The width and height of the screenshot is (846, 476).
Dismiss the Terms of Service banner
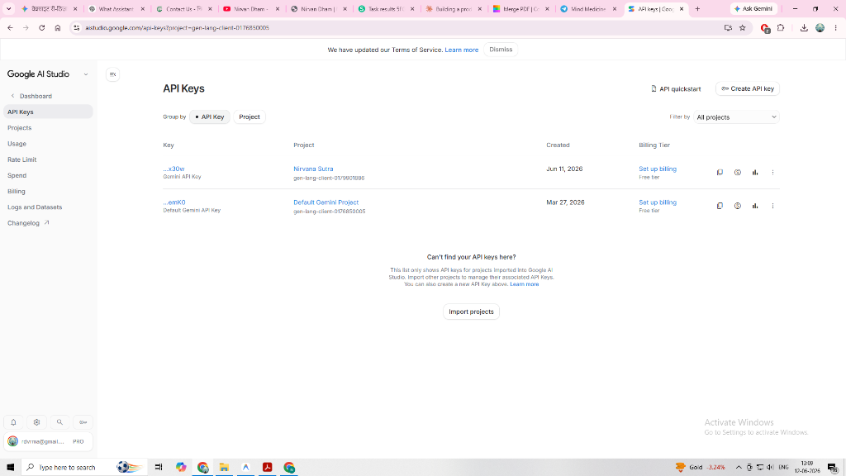tap(501, 50)
